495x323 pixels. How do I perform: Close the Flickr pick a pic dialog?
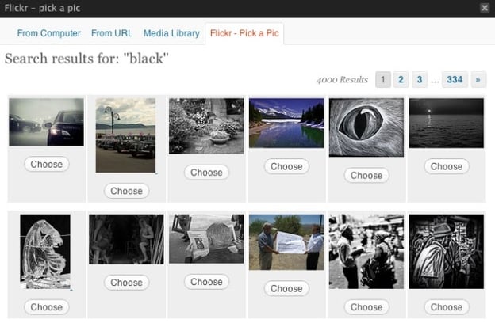[x=485, y=7]
